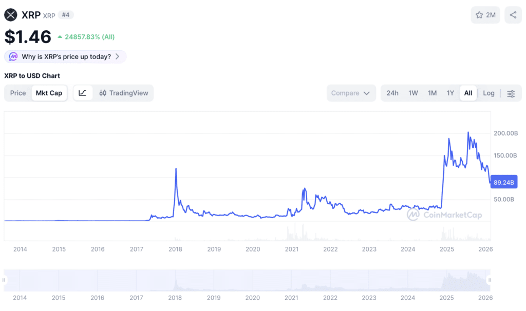Click the XRP to USD Chart heading
This screenshot has width=526, height=311.
[32, 76]
